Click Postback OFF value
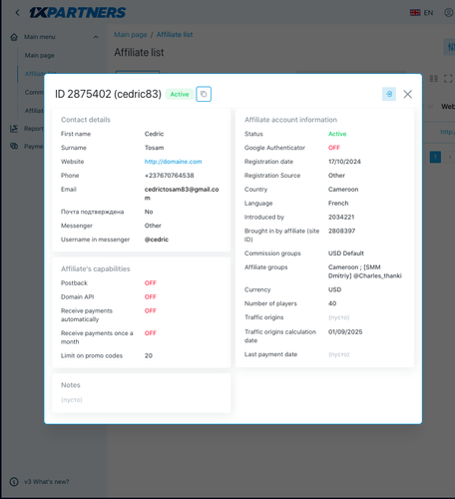Screen dimensions: 455x499 pyautogui.click(x=151, y=283)
